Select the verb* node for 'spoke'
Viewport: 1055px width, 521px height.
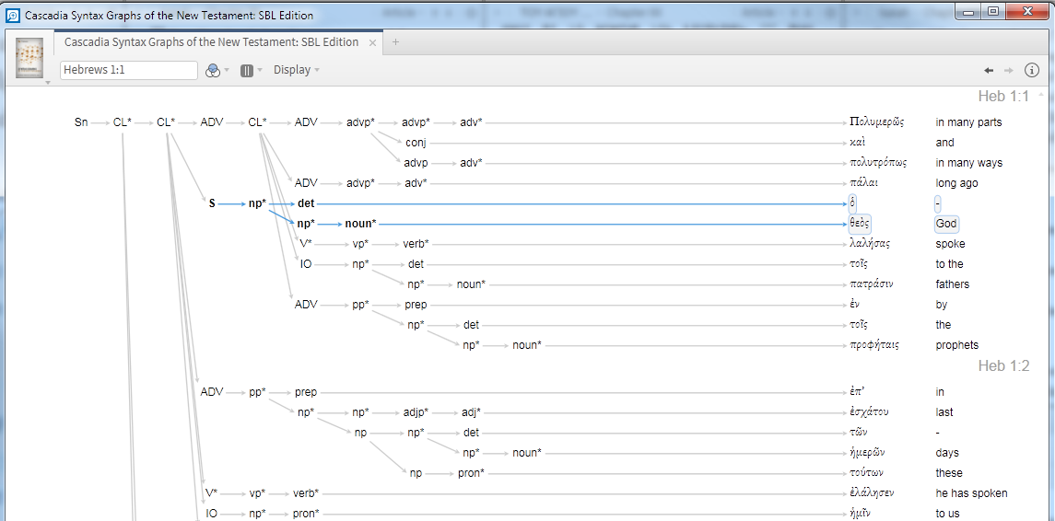(x=416, y=243)
